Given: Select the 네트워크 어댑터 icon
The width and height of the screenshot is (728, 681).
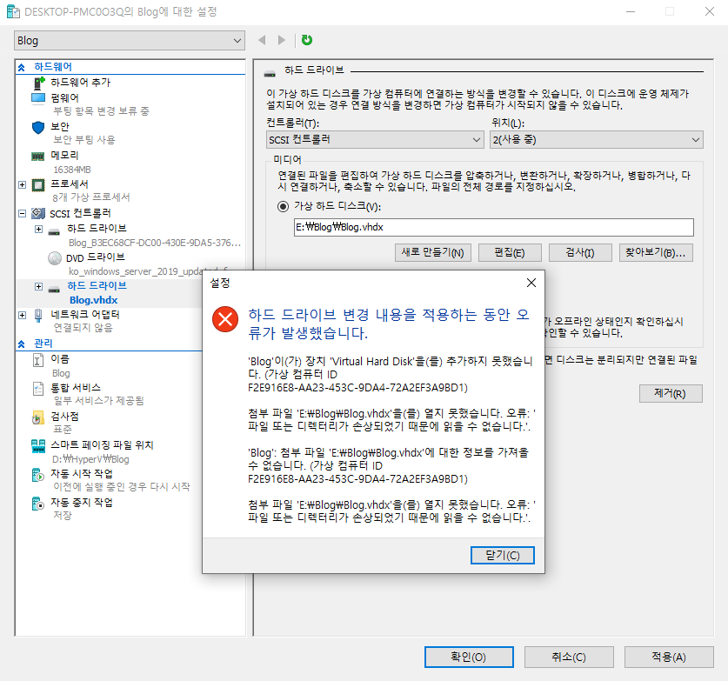Looking at the screenshot, I should [38, 315].
